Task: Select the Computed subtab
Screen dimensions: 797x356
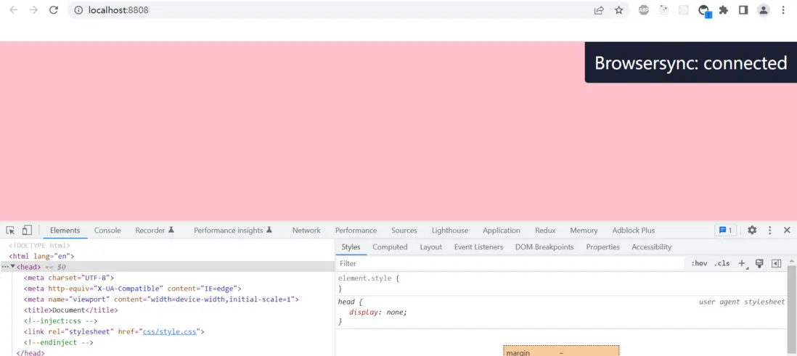Action: coord(390,247)
